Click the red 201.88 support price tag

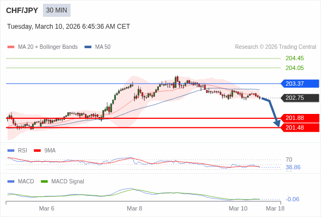pos(300,118)
